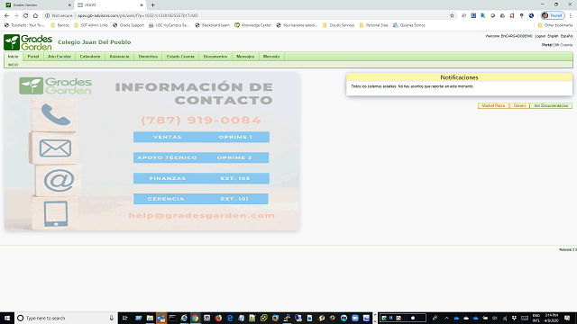Switch language to Español
Viewport: 577px width, 324px height.
pyautogui.click(x=566, y=36)
